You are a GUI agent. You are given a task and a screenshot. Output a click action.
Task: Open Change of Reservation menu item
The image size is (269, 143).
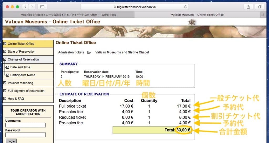[x=28, y=59]
